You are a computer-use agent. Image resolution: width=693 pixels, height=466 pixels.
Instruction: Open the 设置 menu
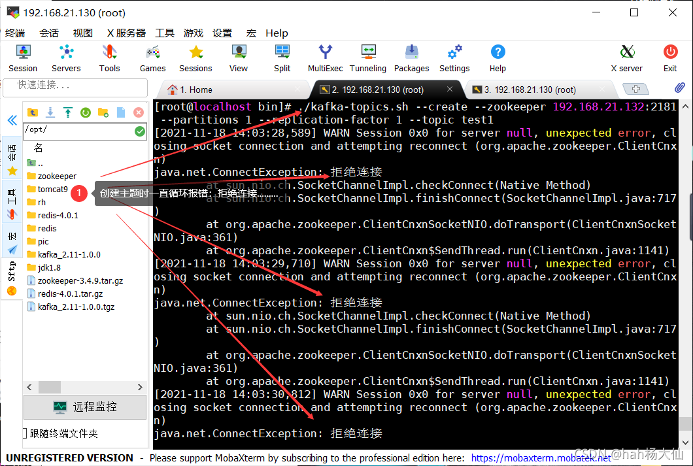point(222,33)
